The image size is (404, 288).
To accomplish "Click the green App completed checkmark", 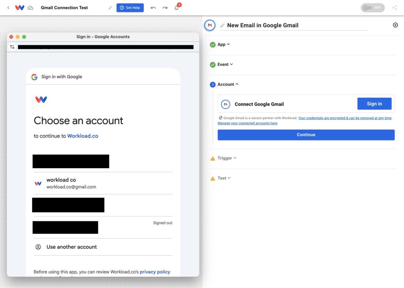I will pos(213,45).
